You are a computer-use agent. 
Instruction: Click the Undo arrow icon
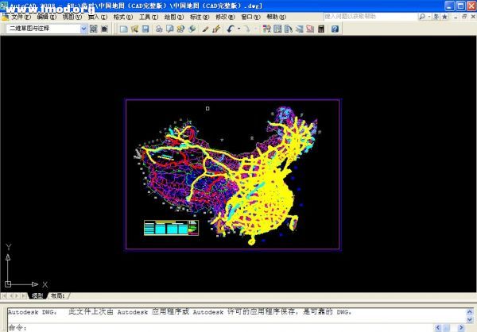tap(230, 29)
